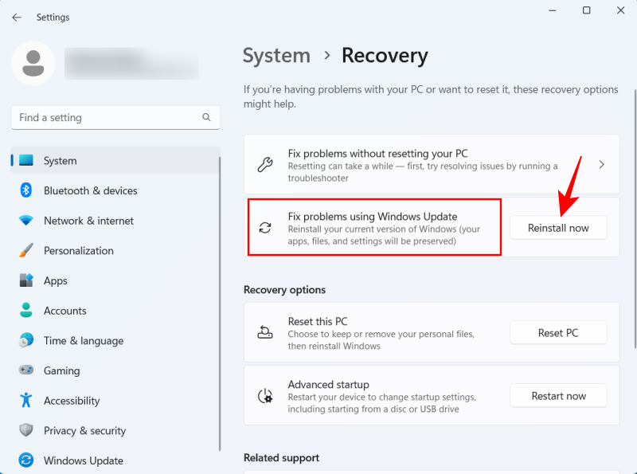Image resolution: width=637 pixels, height=474 pixels.
Task: Click the Apps icon in sidebar
Action: pyautogui.click(x=26, y=280)
